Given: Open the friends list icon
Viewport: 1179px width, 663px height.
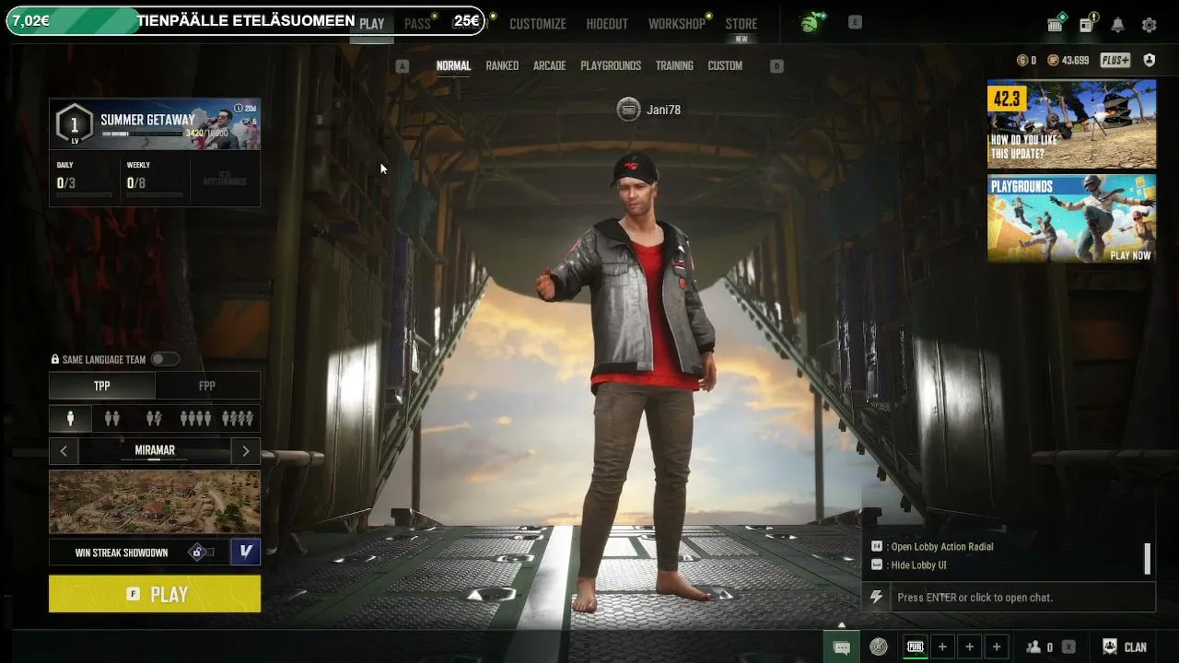Looking at the screenshot, I should pyautogui.click(x=1033, y=647).
